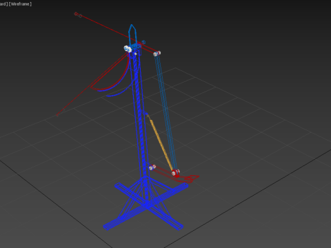Select the joint atop the light blue rod
331x248 pixels.
coord(157,54)
